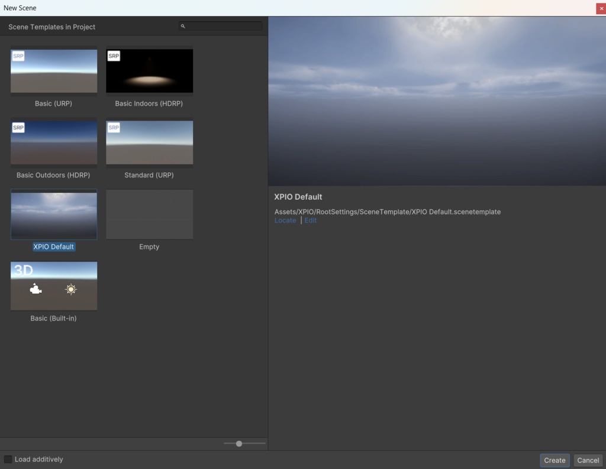Select the Basic (Built-in) template thumbnail
606x469 pixels.
tap(54, 286)
